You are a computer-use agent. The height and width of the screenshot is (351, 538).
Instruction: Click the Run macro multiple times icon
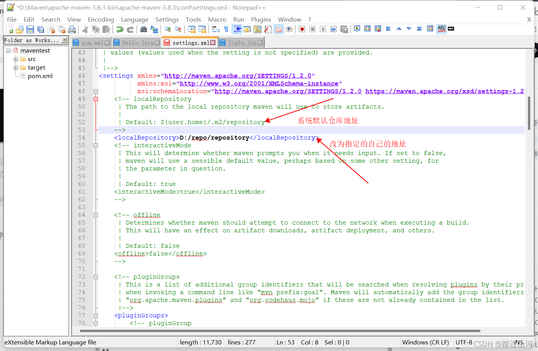coord(333,29)
